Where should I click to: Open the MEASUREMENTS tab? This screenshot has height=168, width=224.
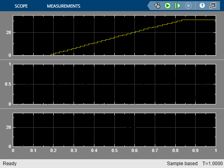tap(64, 6)
